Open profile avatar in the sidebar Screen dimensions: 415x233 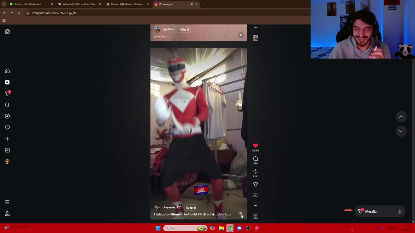[x=7, y=161]
